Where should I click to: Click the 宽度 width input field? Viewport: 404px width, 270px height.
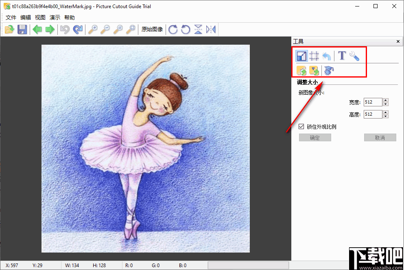coord(373,102)
